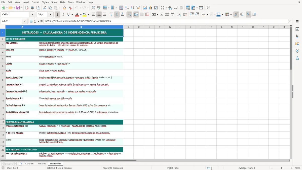
Task: Align text to the right
Action: click(x=104, y=15)
